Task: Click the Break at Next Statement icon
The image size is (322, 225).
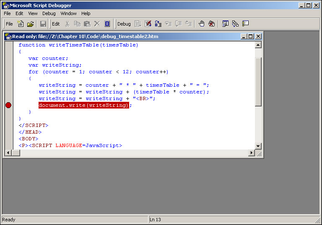Action: click(x=158, y=24)
